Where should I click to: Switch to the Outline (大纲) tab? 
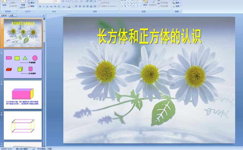pyautogui.click(x=11, y=16)
